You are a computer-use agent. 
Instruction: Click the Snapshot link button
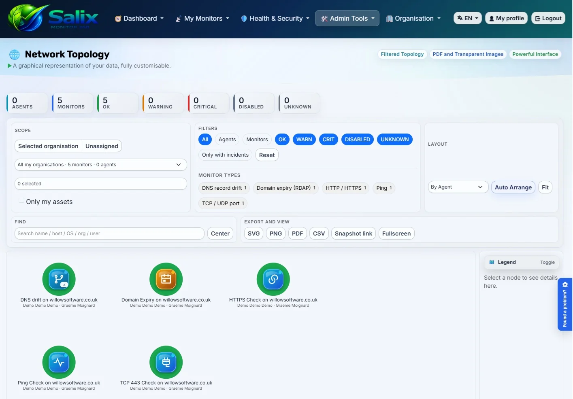pyautogui.click(x=354, y=233)
